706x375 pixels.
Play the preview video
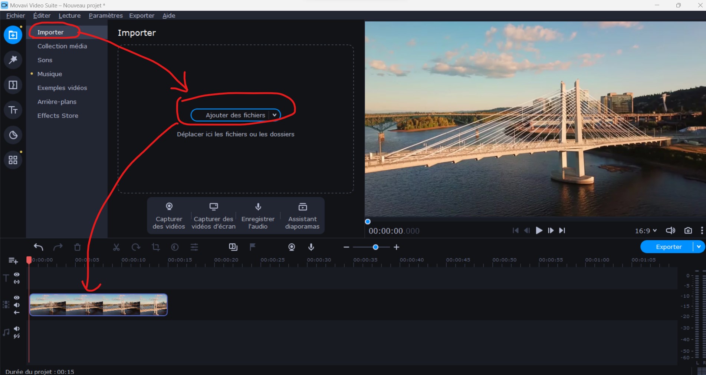tap(539, 230)
